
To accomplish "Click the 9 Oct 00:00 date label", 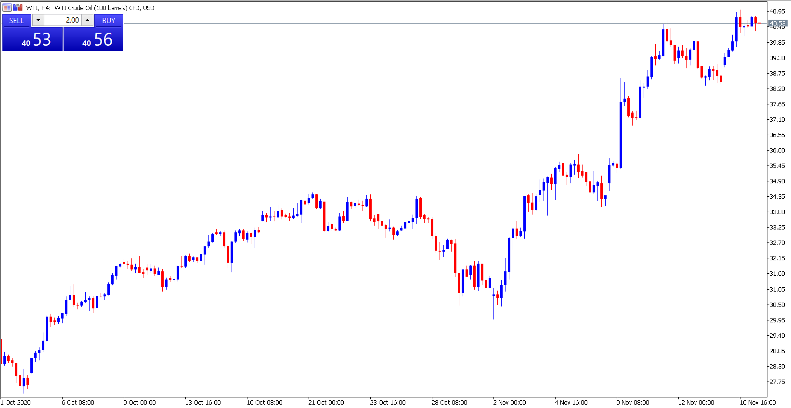I will click(x=140, y=402).
